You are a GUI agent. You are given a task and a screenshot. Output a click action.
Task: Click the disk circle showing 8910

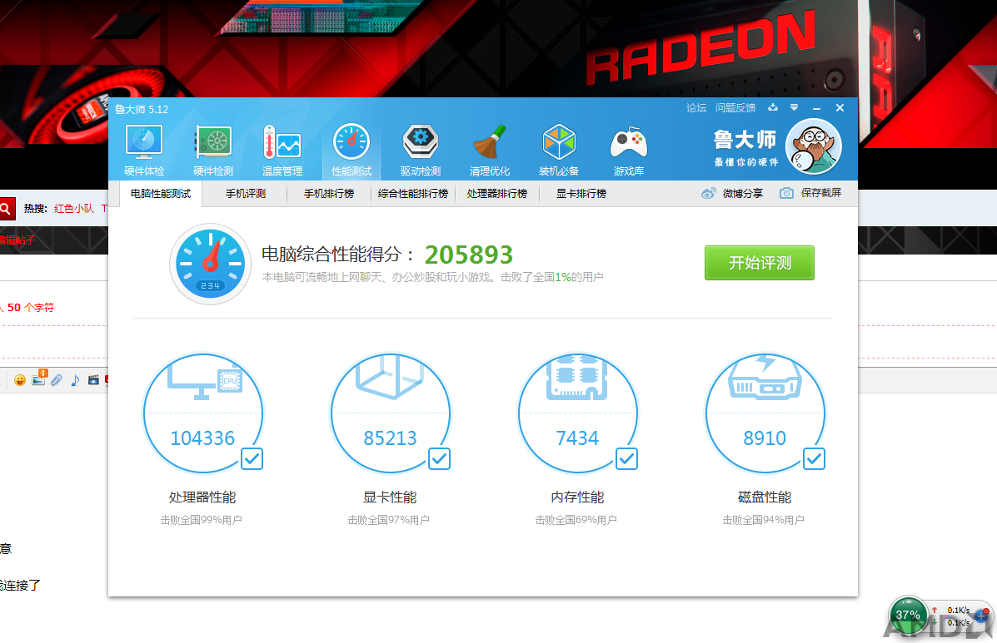coord(765,413)
